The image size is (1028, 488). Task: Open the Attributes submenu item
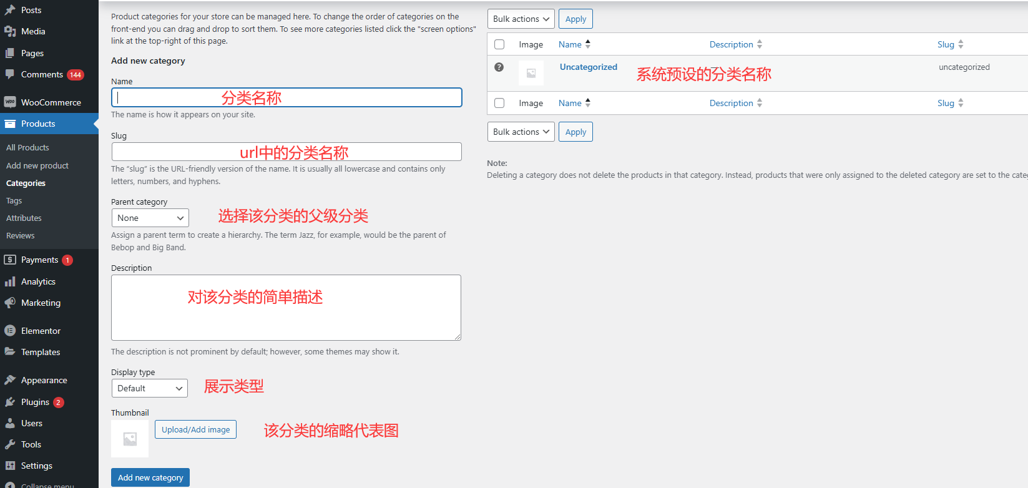tap(24, 218)
